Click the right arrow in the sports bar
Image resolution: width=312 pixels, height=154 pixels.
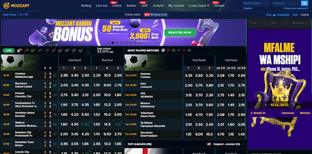89,52
